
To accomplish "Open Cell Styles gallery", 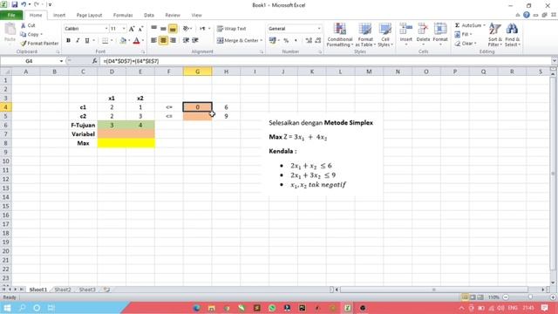I will [x=385, y=35].
